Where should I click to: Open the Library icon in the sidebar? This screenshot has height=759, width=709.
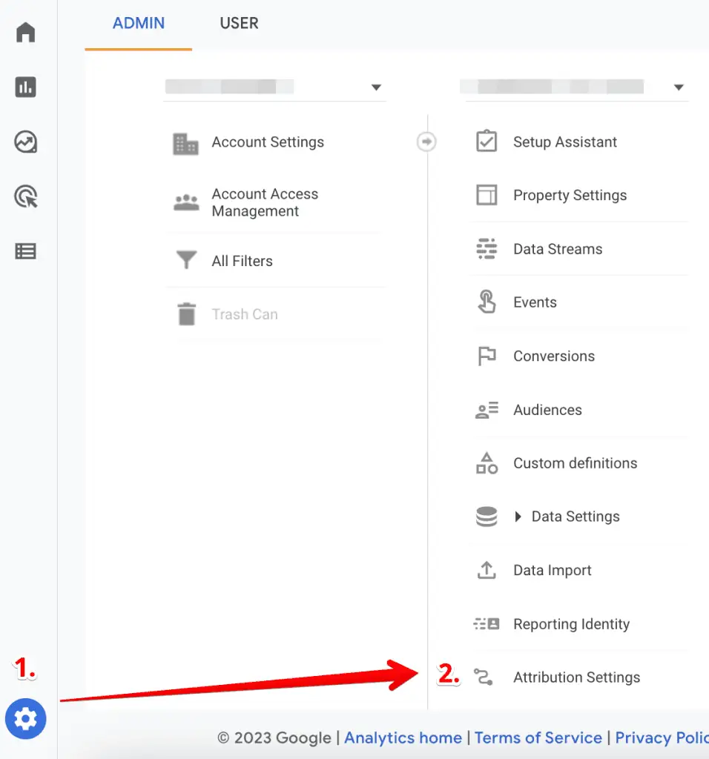[x=26, y=251]
